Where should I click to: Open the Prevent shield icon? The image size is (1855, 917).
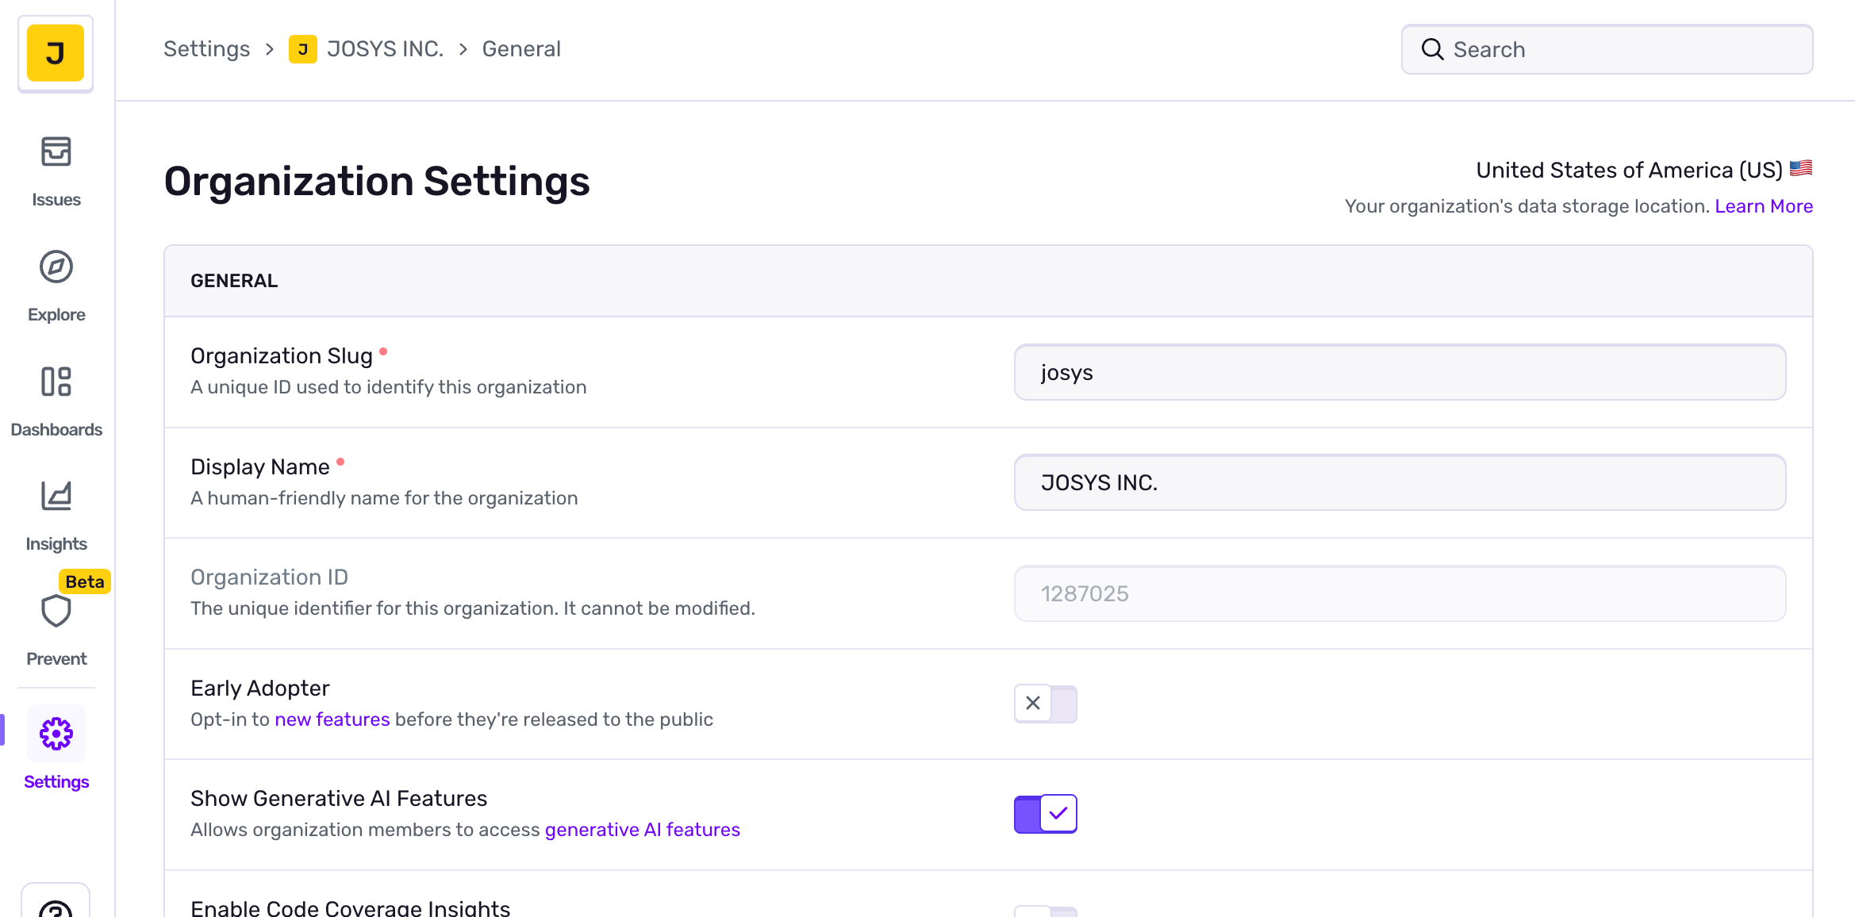pyautogui.click(x=56, y=612)
